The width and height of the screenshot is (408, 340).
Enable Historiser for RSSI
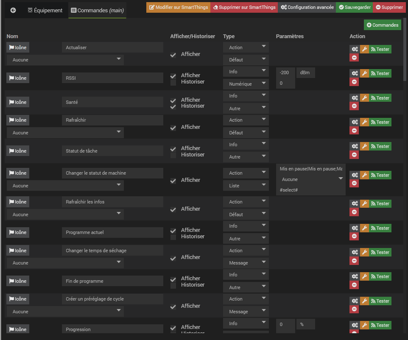pos(173,83)
